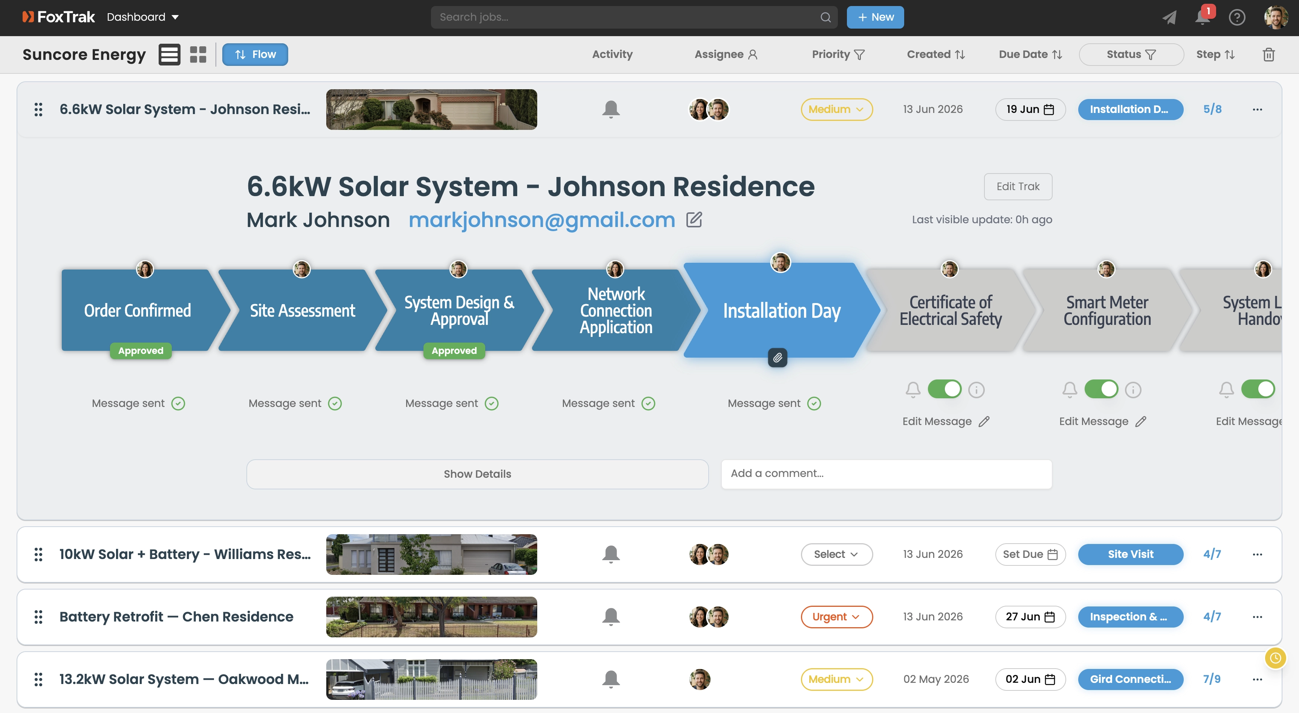
Task: Open Johnson Residence house thumbnail
Action: (x=431, y=109)
